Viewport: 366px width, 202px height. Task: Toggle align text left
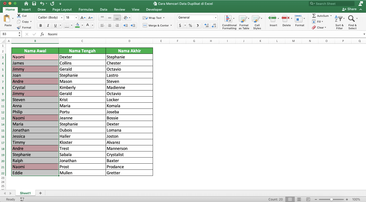pos(102,25)
